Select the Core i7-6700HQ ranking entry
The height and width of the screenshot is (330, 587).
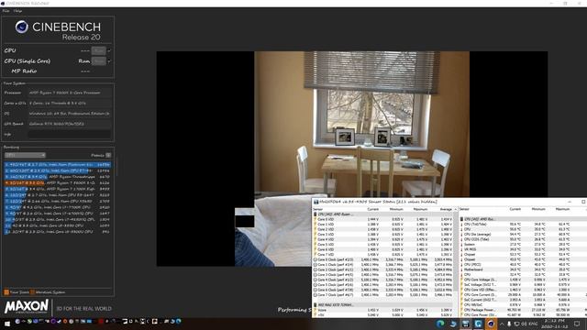[x=57, y=214]
